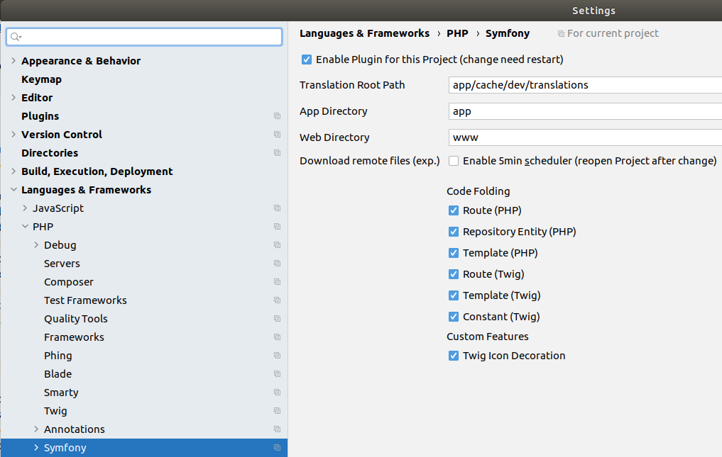Open Keymap settings page

(x=41, y=79)
